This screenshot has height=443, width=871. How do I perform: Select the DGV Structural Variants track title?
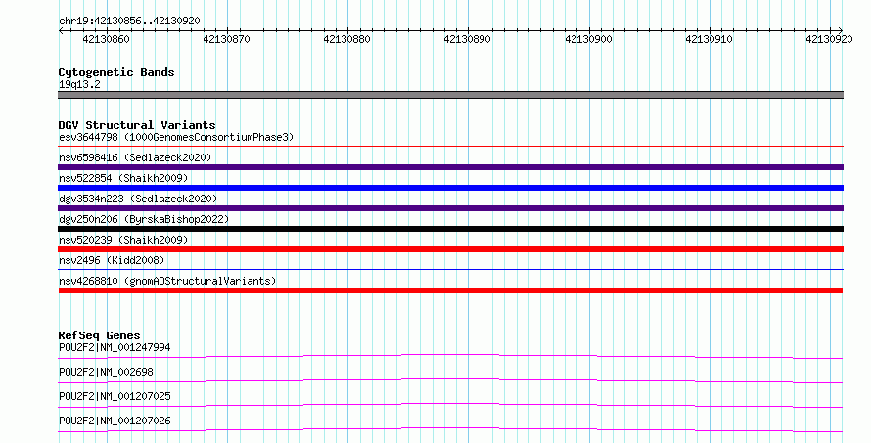pos(137,125)
